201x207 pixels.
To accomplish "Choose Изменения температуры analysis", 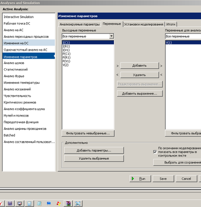I will pos(29,83).
